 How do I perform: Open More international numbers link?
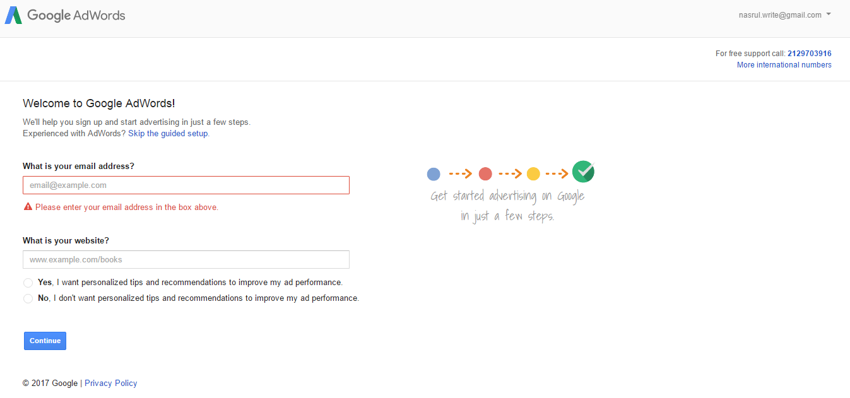[784, 65]
